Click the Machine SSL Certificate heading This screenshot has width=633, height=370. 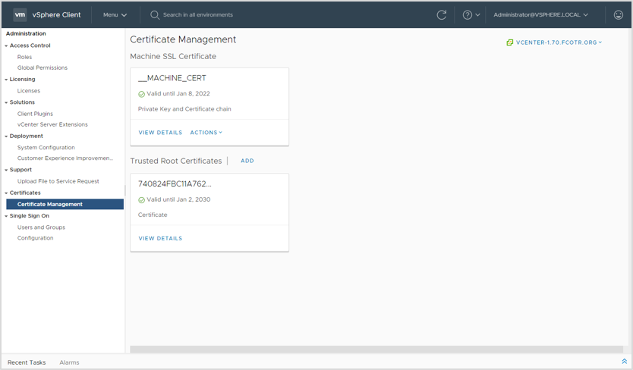click(x=173, y=57)
